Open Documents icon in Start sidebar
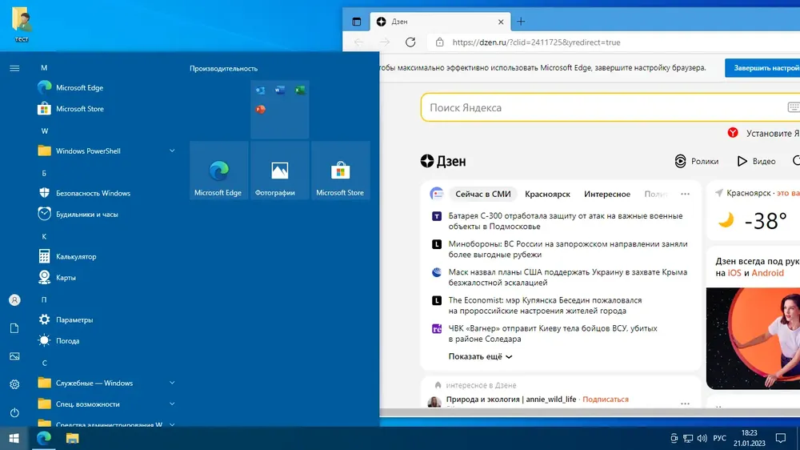The width and height of the screenshot is (800, 450). [14, 328]
